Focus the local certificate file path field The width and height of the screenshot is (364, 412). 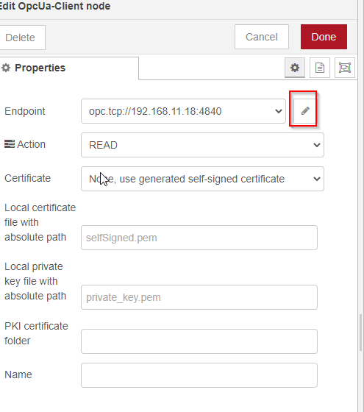click(199, 238)
